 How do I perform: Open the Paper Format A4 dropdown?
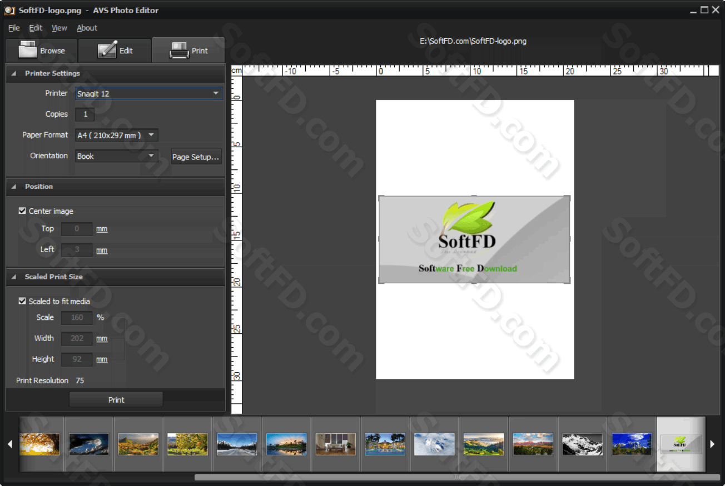(116, 135)
